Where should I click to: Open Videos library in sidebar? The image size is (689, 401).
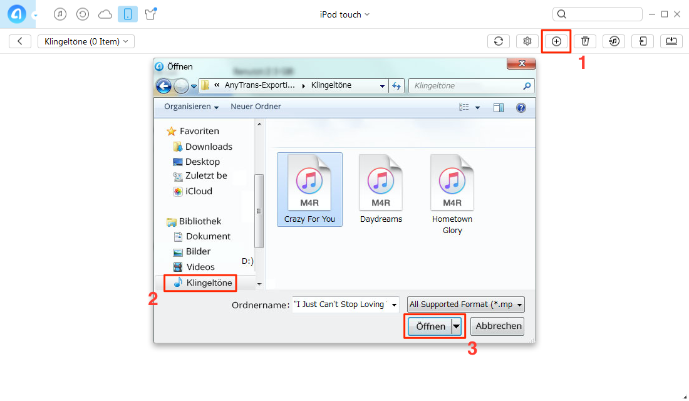[194, 267]
